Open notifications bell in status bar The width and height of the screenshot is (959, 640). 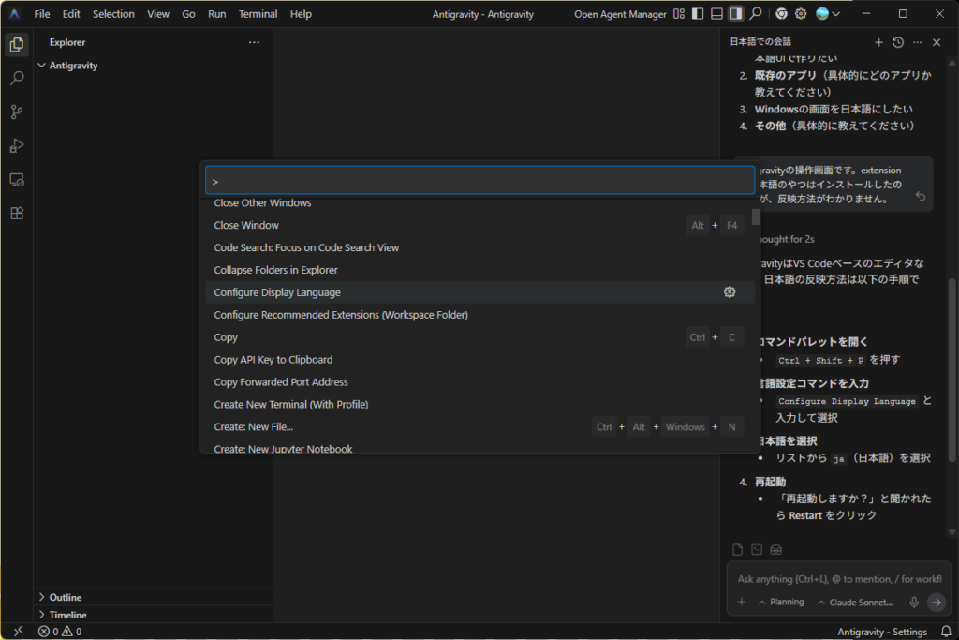click(944, 632)
